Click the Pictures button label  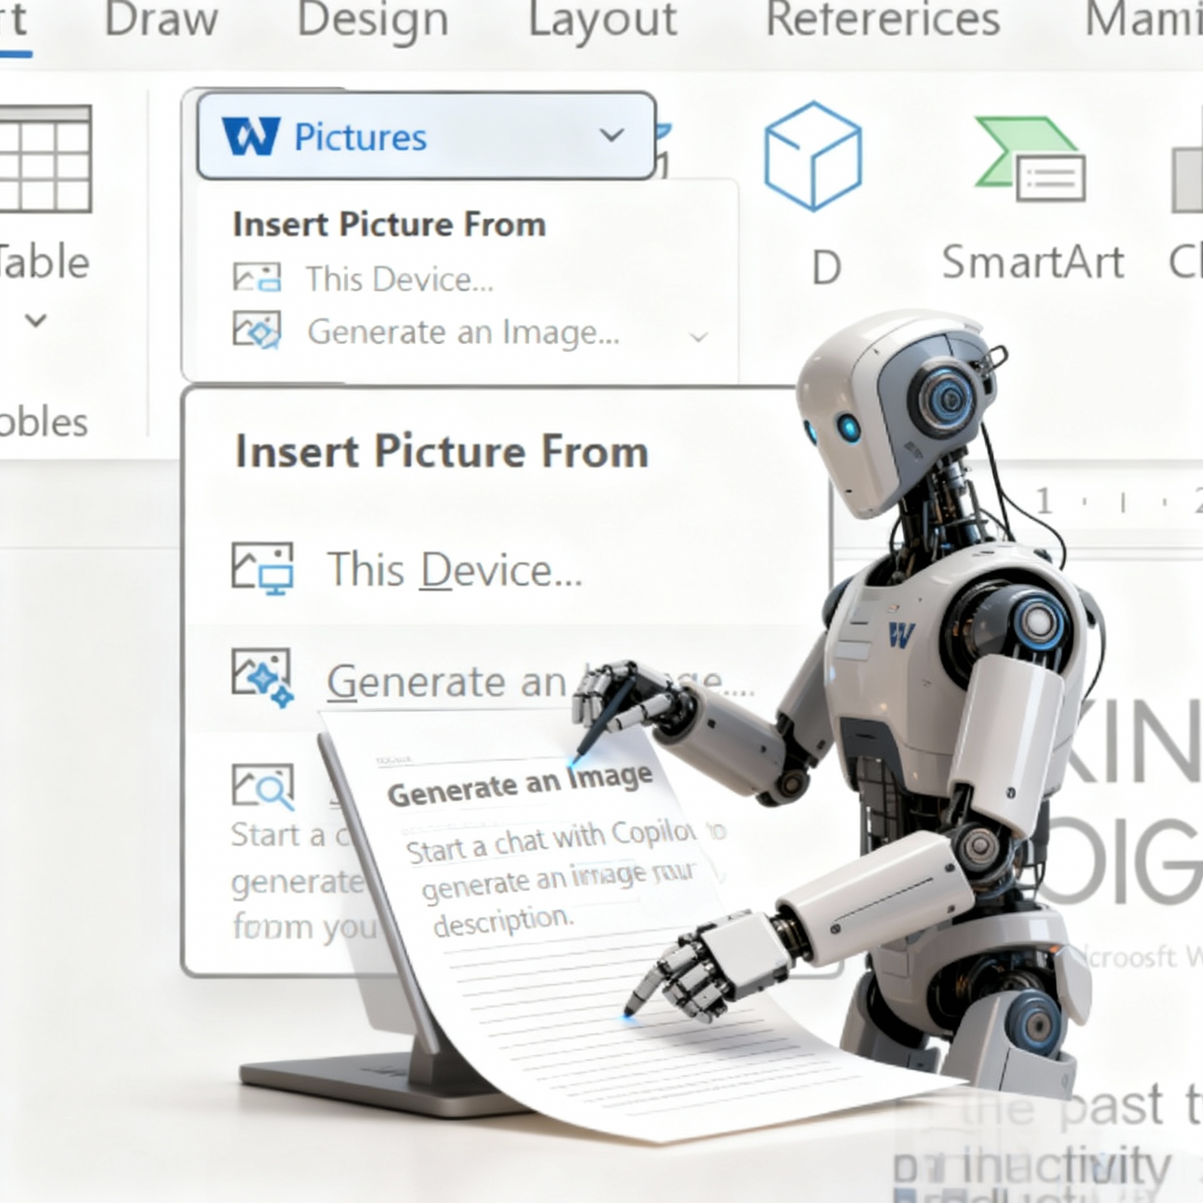click(x=360, y=137)
